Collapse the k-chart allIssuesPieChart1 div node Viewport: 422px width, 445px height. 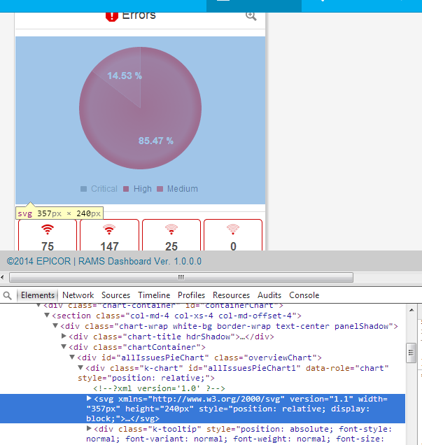pos(80,368)
